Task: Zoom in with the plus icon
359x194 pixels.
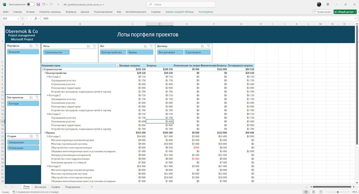Action: [349, 192]
